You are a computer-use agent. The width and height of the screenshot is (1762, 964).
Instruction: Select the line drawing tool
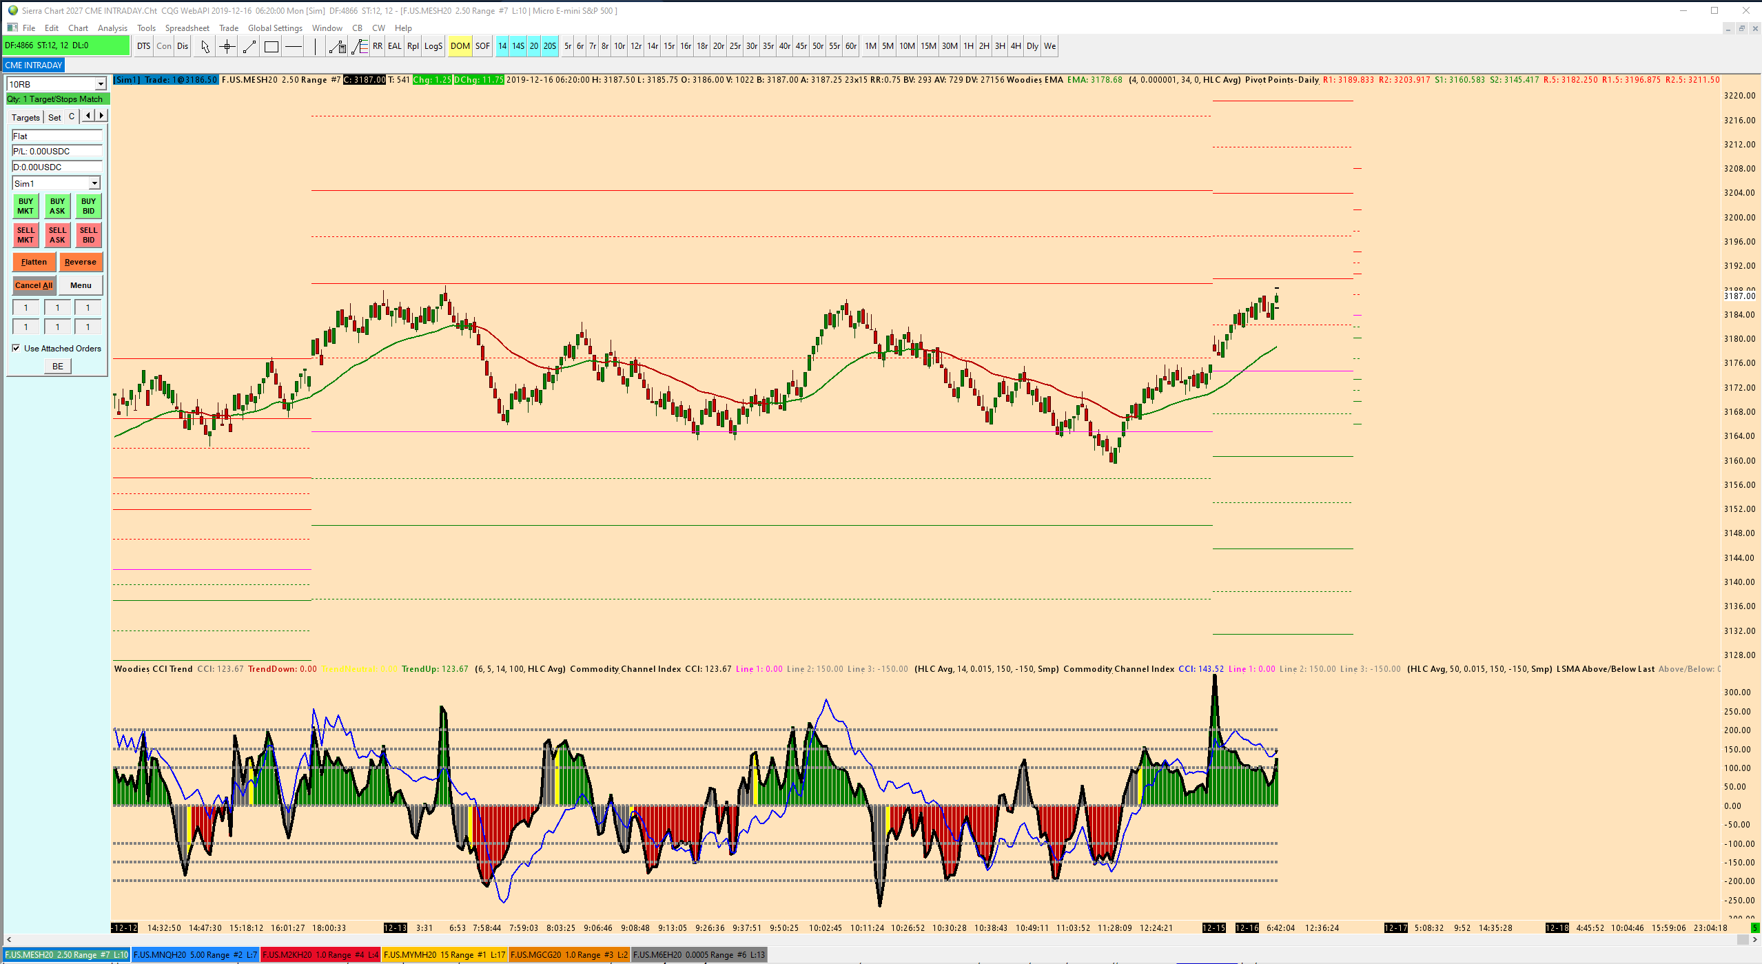(249, 46)
